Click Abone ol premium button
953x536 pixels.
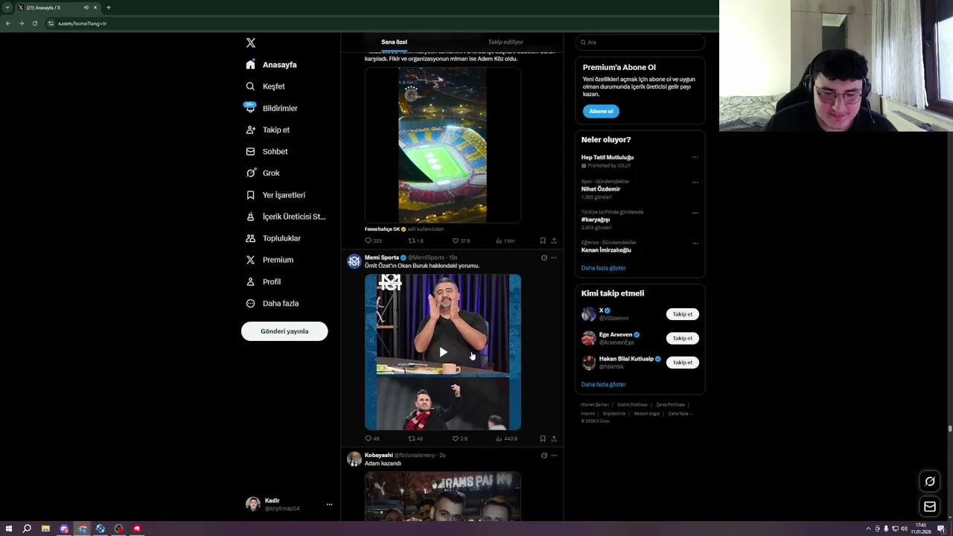click(601, 112)
